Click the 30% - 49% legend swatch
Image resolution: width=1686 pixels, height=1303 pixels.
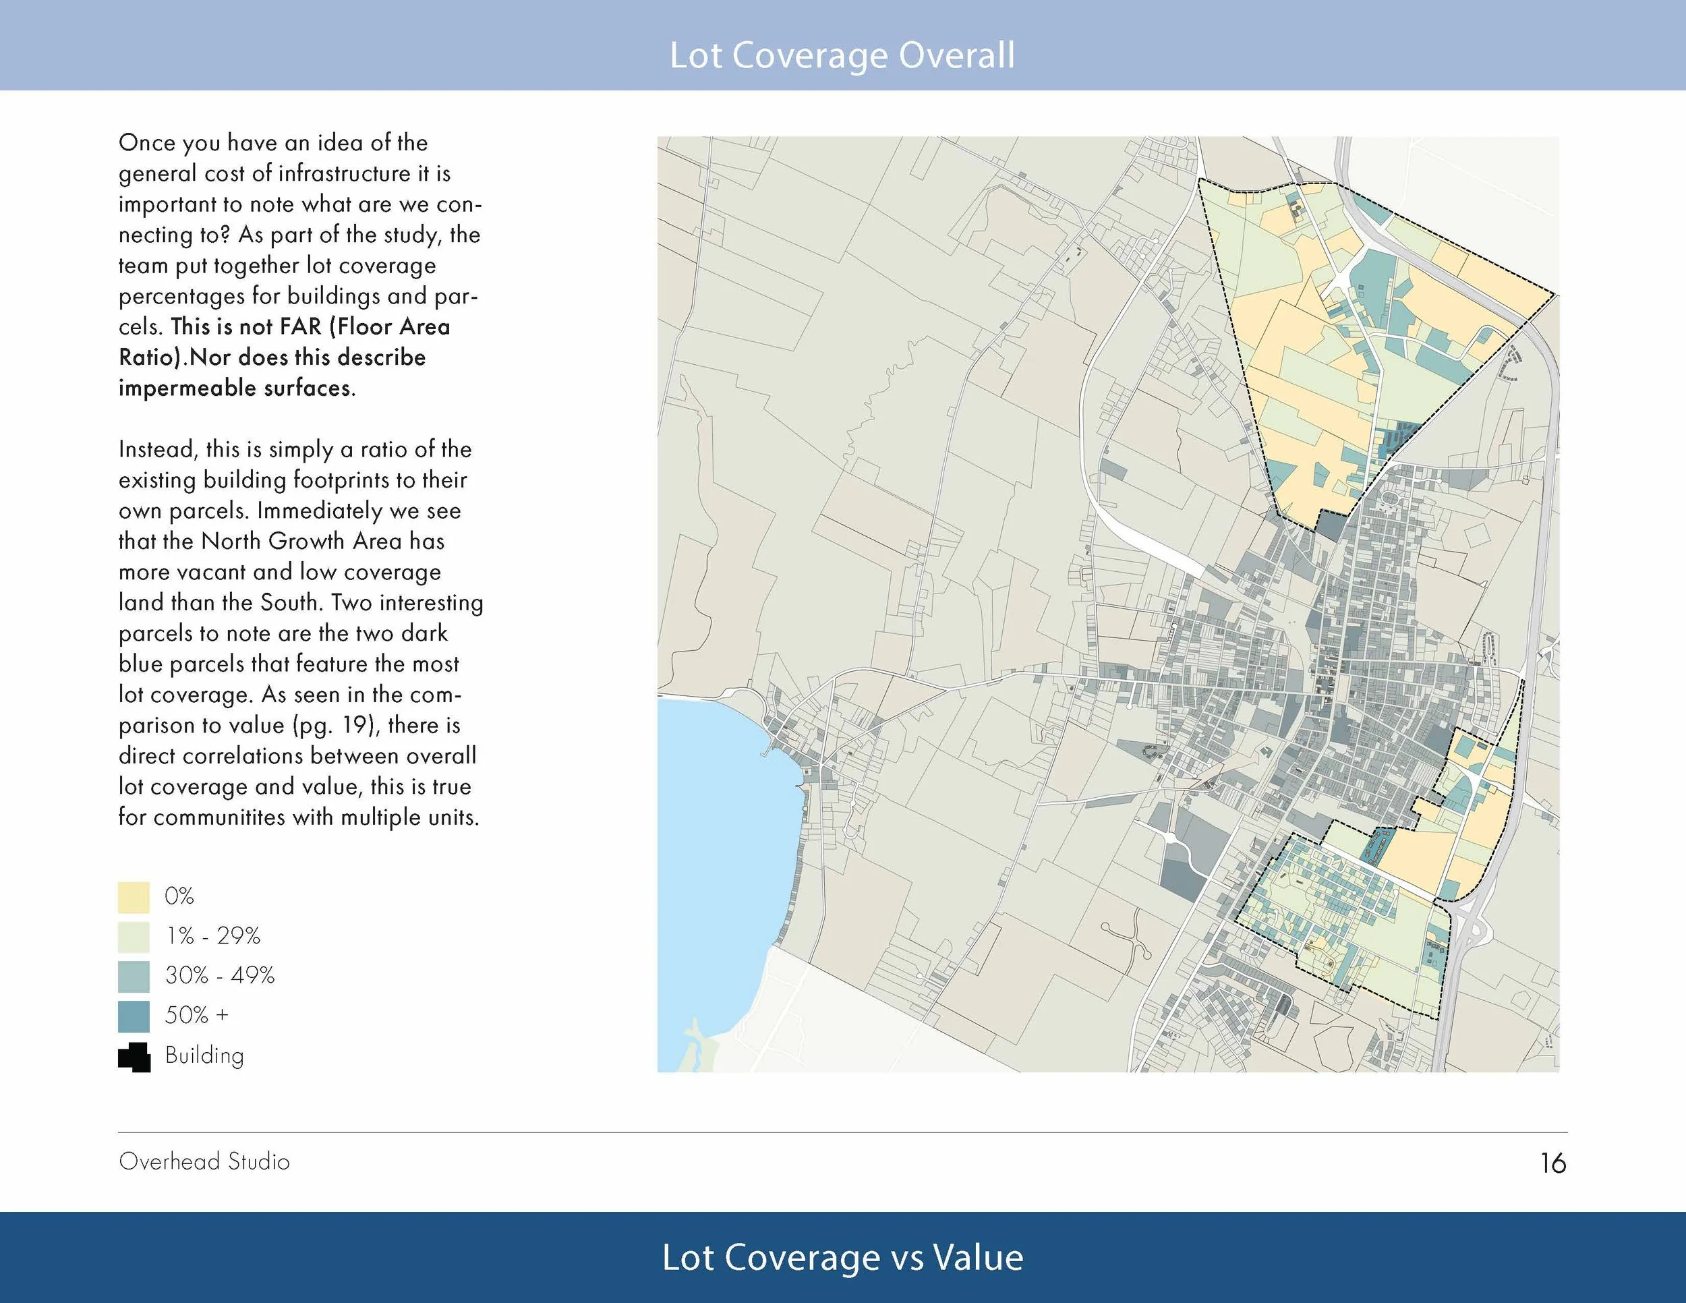[x=134, y=976]
